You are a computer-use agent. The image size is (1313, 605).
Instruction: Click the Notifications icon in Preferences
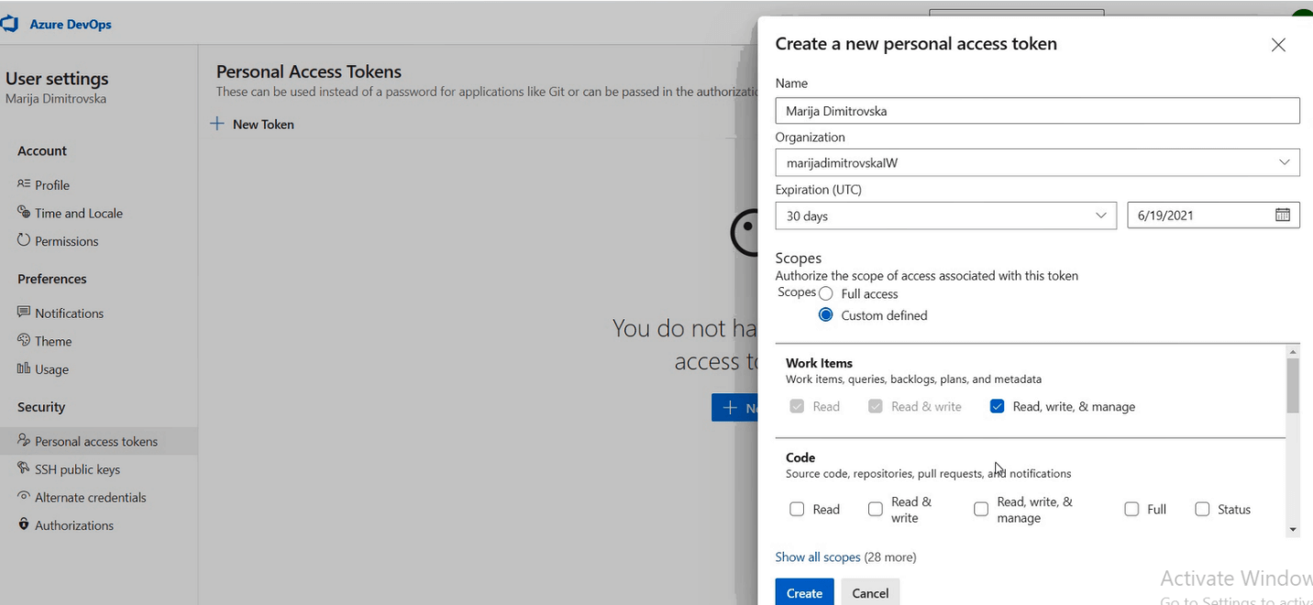[24, 313]
